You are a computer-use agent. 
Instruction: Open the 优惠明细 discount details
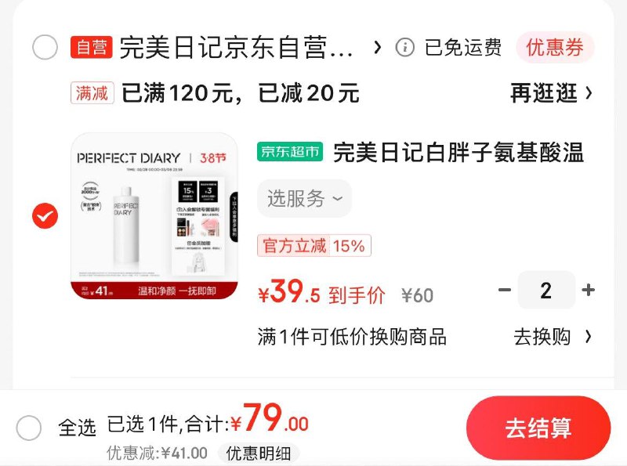[259, 453]
